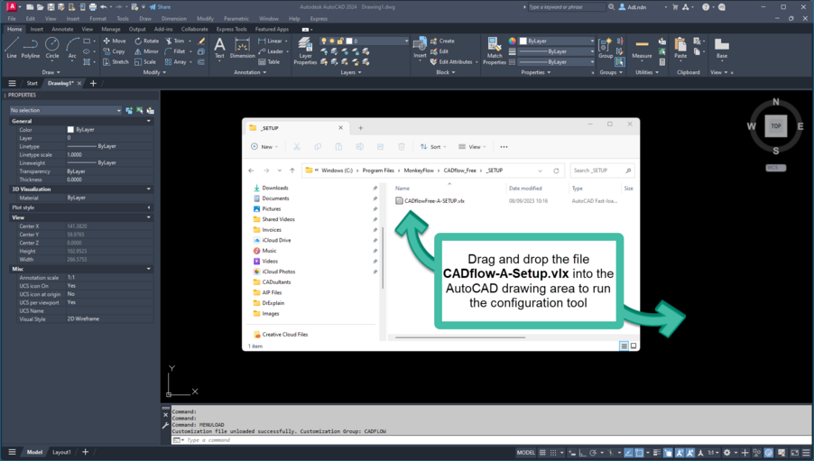Click the Stretch tool
Image resolution: width=814 pixels, height=461 pixels.
point(116,61)
